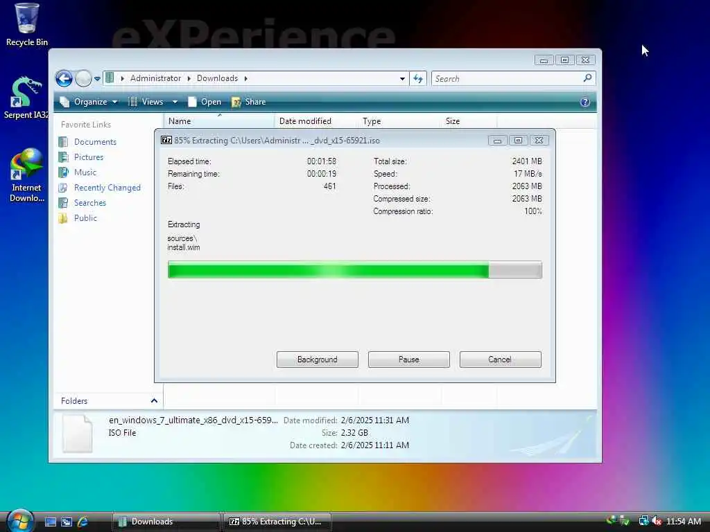Open Searches in Favorite Links
The image size is (710, 532).
90,203
